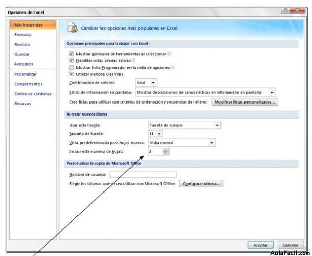The width and height of the screenshot is (312, 256).
Task: Toggle Utilizar siempre ClearType checkbox
Action: click(x=71, y=74)
